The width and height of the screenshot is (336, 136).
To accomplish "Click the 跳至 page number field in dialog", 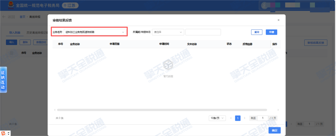I will click(x=263, y=118).
